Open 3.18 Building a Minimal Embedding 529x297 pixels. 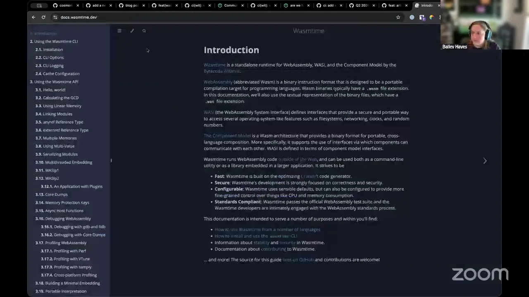[68, 283]
